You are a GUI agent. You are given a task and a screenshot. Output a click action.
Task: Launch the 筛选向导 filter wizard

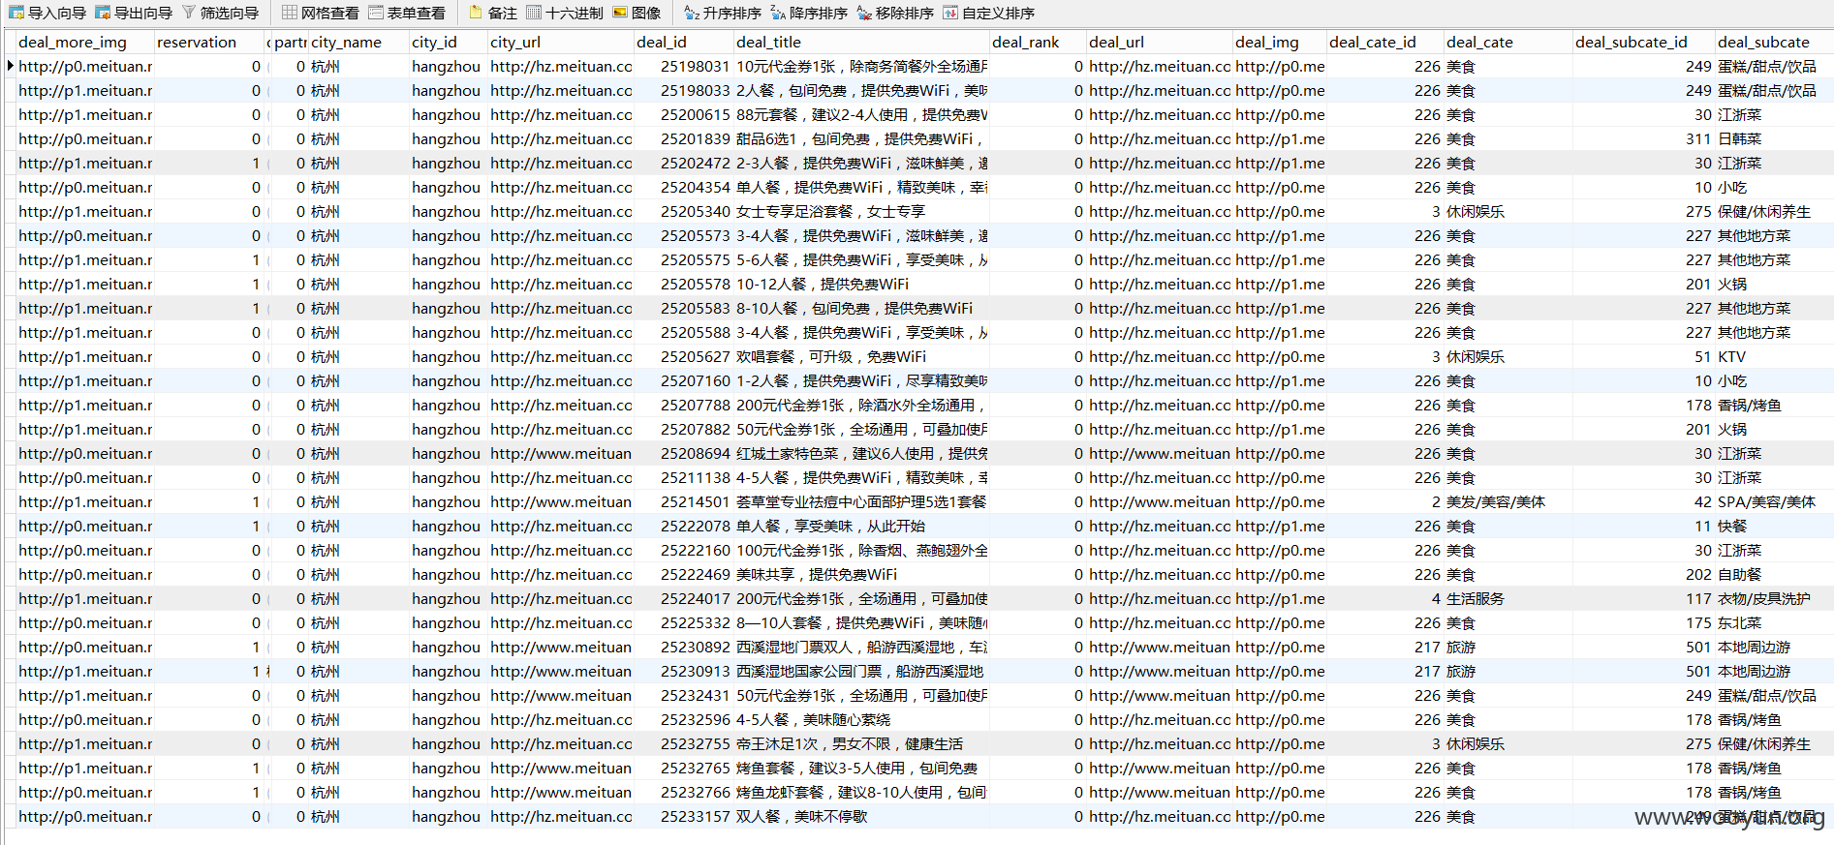[x=220, y=13]
